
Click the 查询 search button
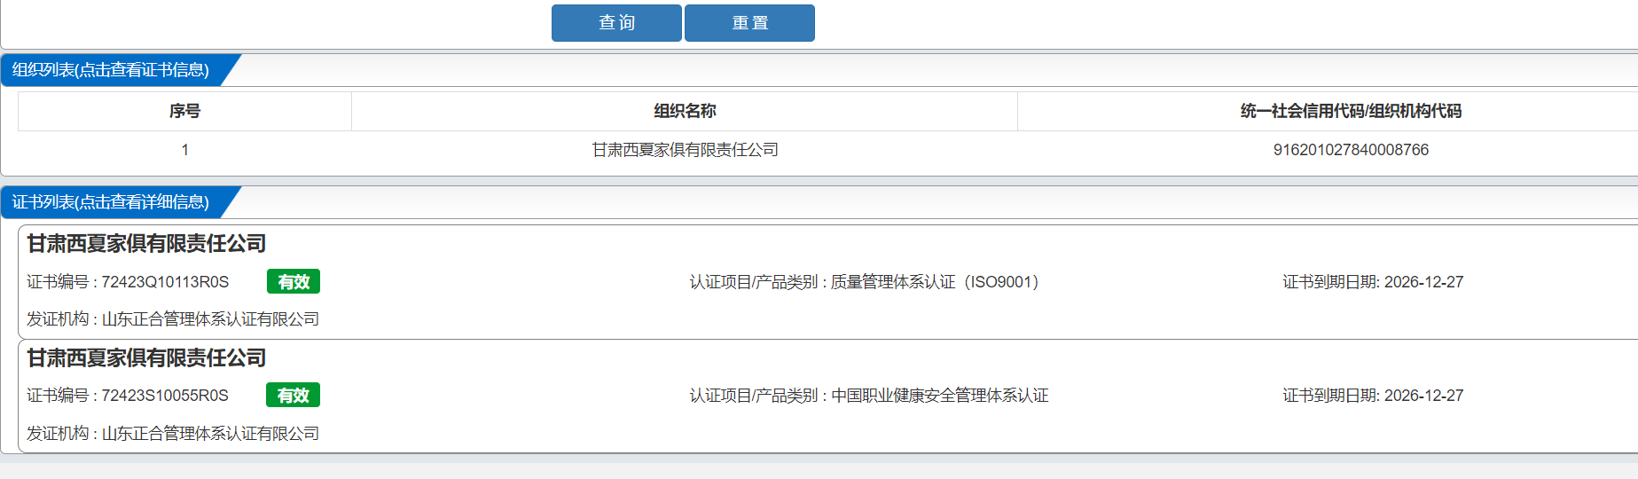coord(616,23)
